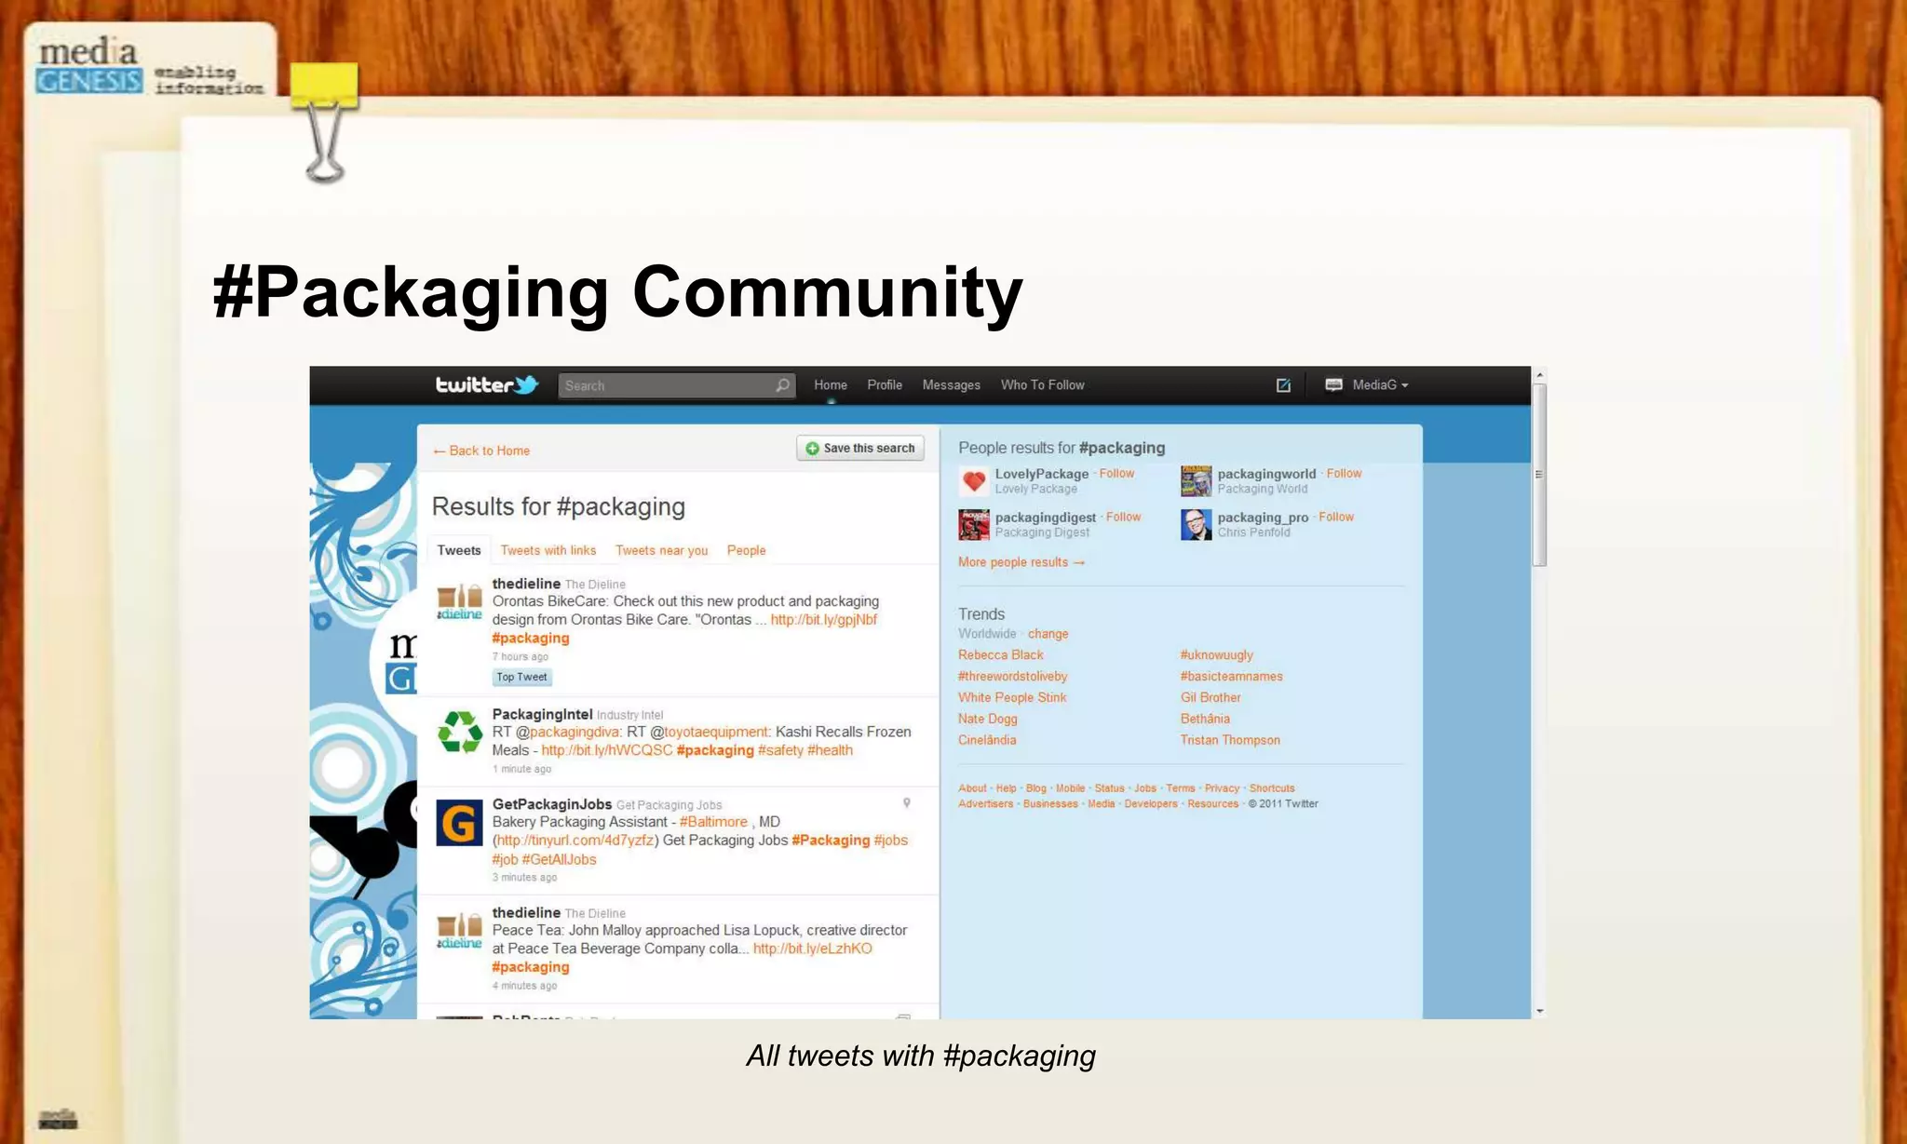The height and width of the screenshot is (1144, 1907).
Task: Click Rebecca Black trend
Action: tap(1001, 655)
